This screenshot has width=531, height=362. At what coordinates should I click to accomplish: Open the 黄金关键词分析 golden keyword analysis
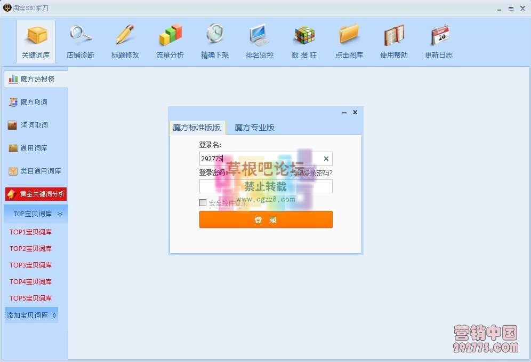click(x=36, y=194)
